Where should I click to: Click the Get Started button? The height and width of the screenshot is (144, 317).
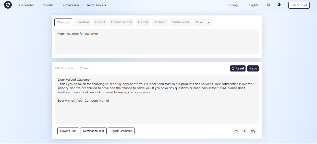click(x=299, y=5)
